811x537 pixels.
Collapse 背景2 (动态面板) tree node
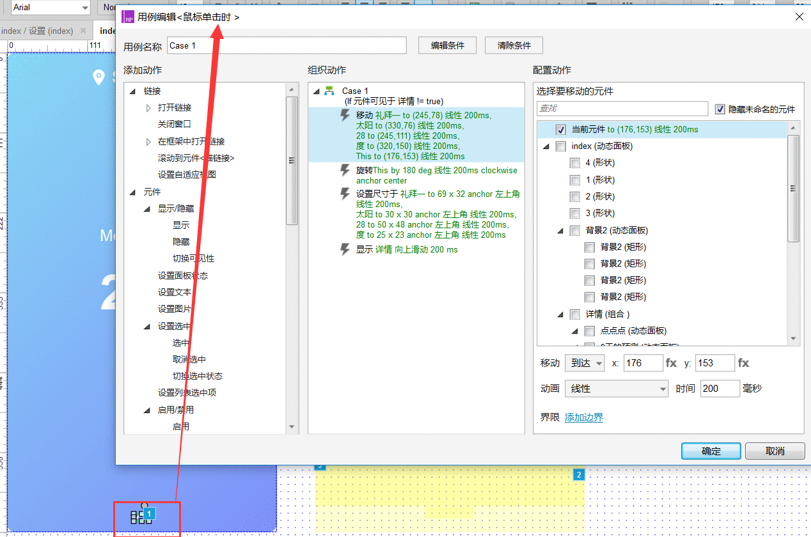point(560,230)
